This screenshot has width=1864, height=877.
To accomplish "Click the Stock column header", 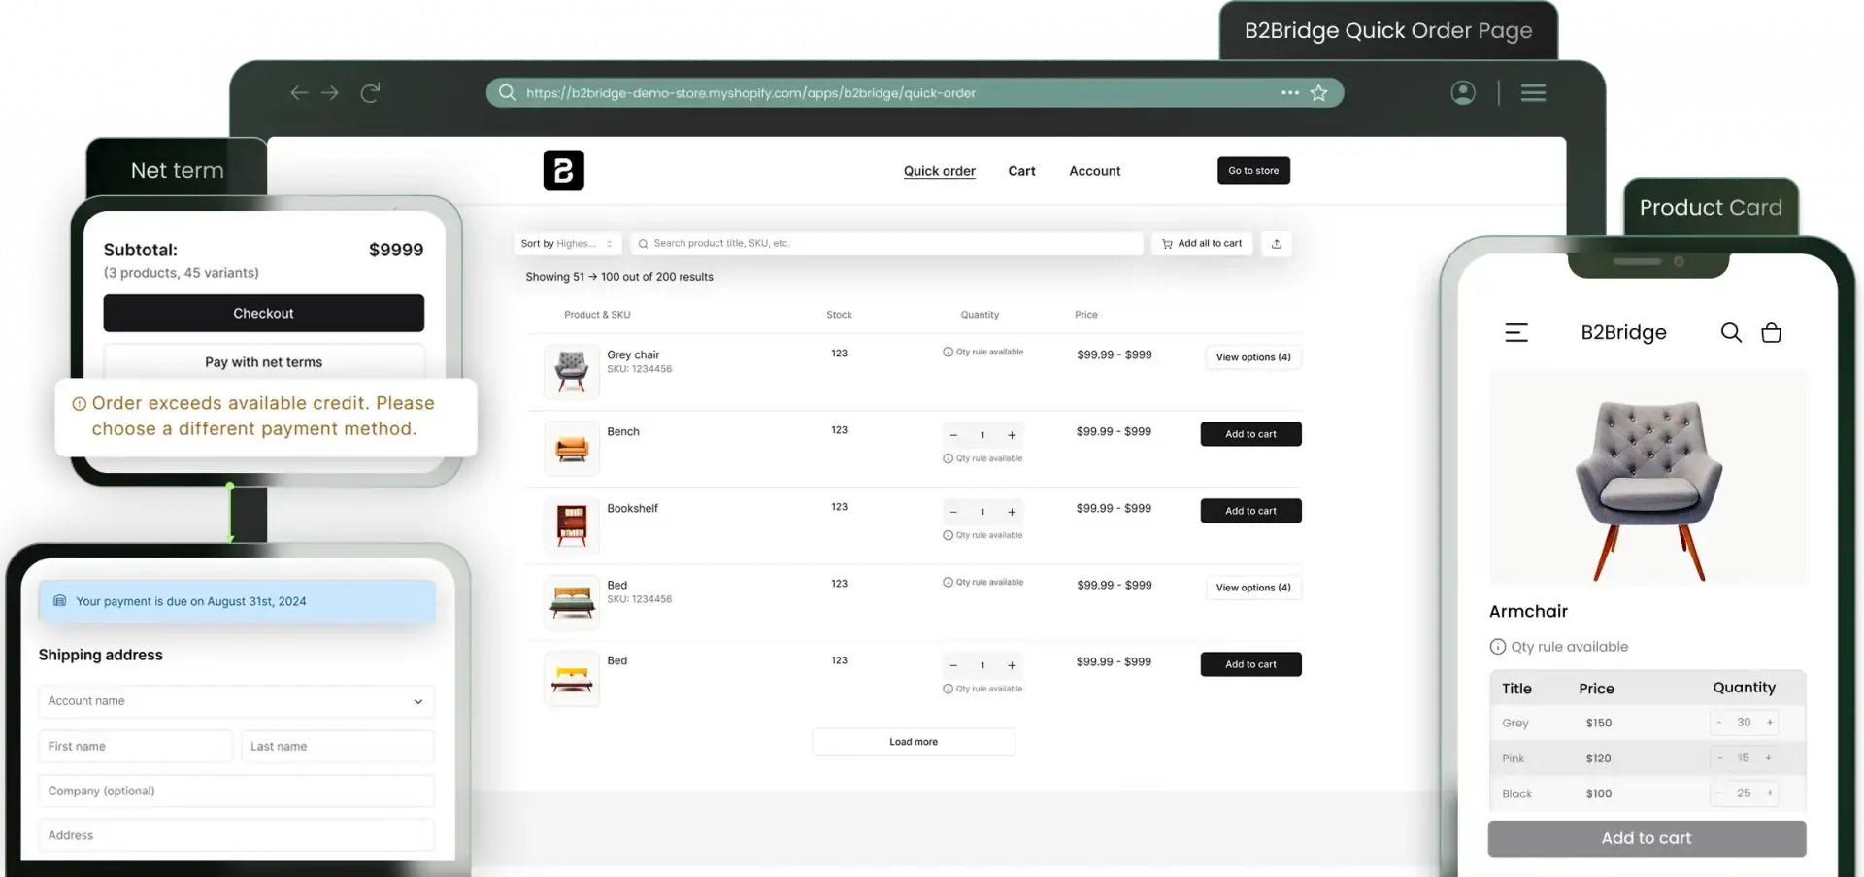I will (x=839, y=315).
